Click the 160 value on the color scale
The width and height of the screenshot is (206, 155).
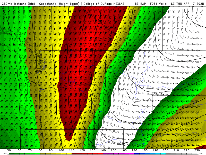pyautogui.click(x=124, y=150)
